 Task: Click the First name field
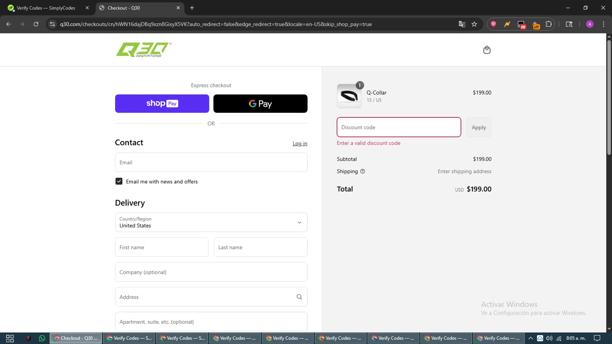point(162,247)
